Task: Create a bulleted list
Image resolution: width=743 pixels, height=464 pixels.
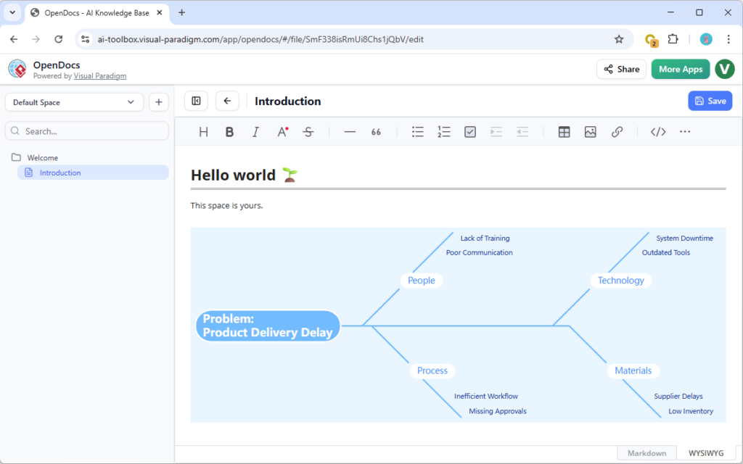Action: [417, 131]
